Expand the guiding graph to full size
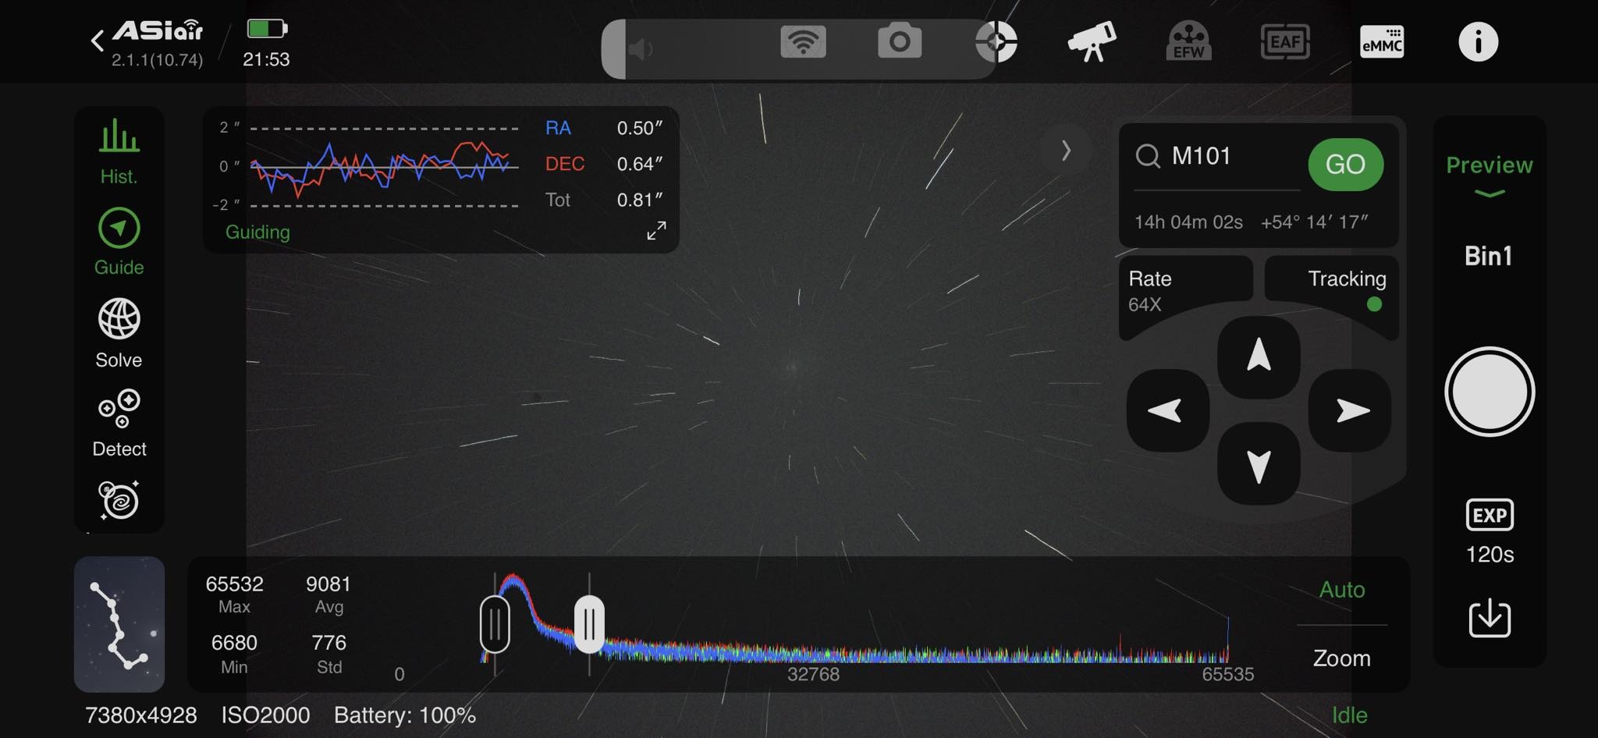This screenshot has width=1598, height=738. [x=656, y=230]
